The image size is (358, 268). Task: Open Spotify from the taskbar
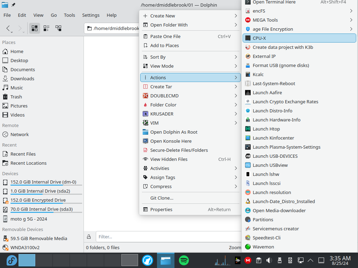click(184, 260)
